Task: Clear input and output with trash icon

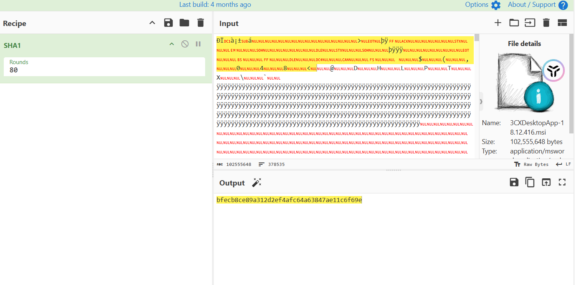Action: [x=546, y=23]
